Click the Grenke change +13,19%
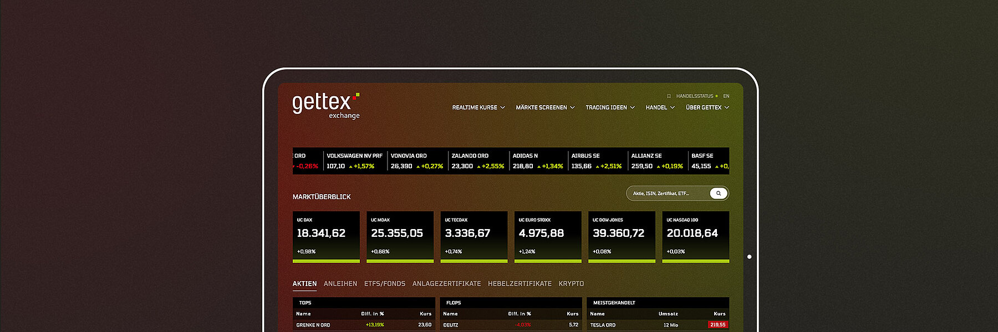 375,325
